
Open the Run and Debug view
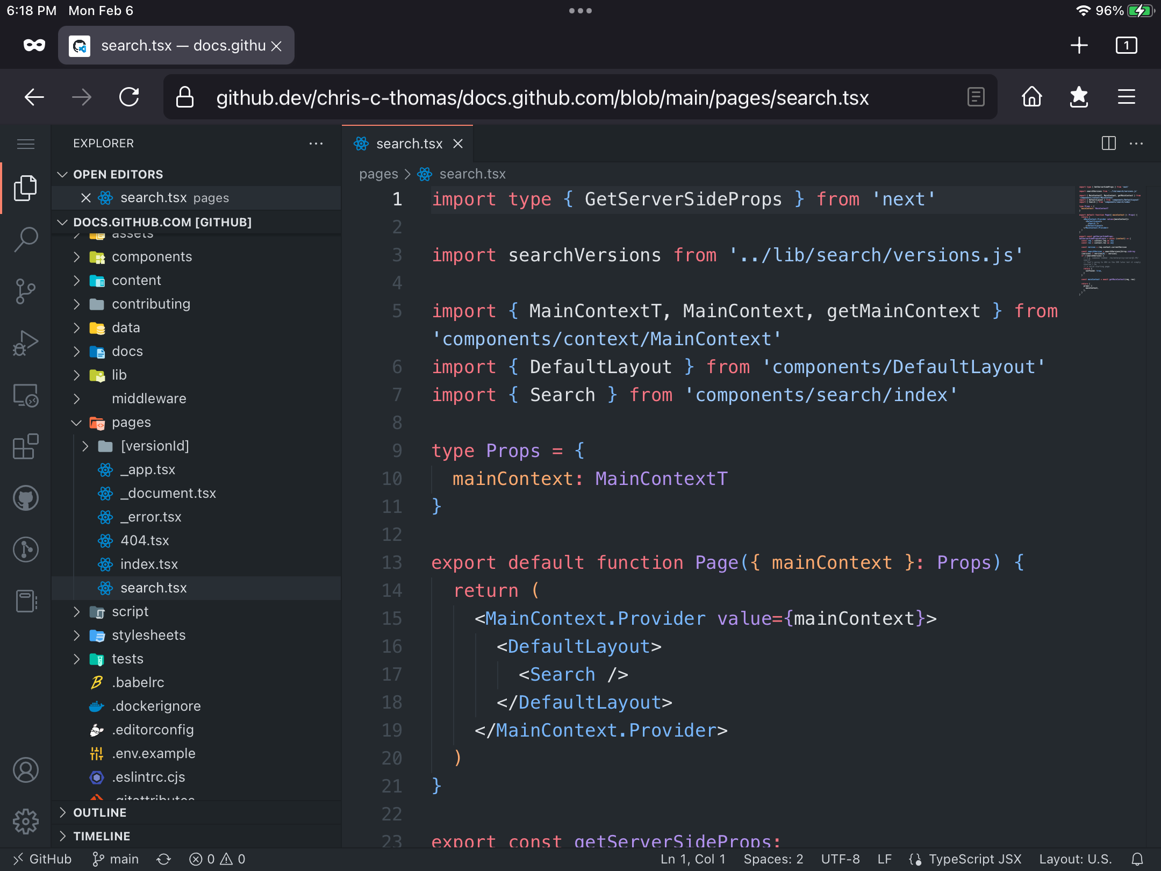(x=25, y=342)
